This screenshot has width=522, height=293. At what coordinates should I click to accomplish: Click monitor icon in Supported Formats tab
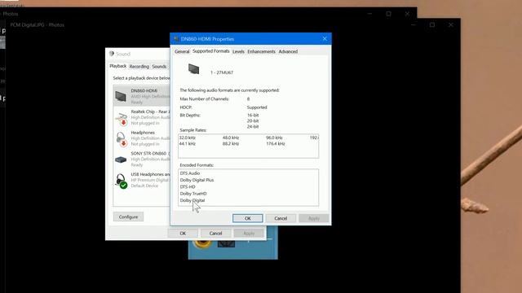pyautogui.click(x=193, y=68)
